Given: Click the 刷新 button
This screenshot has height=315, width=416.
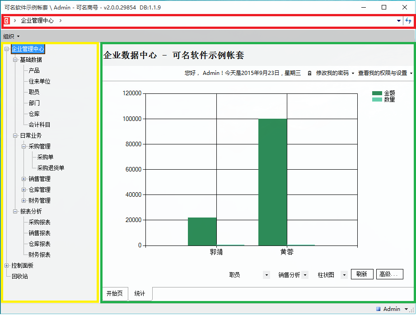Looking at the screenshot, I should point(362,274).
